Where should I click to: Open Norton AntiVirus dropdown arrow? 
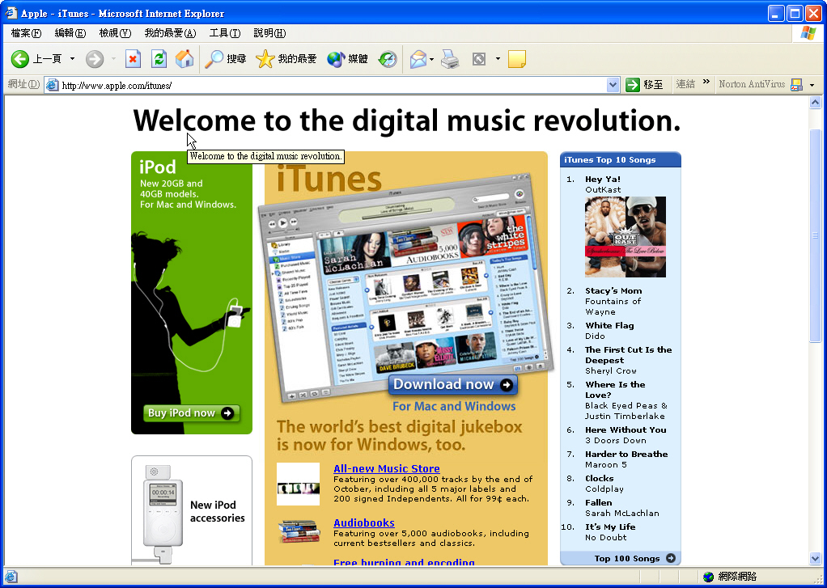[812, 85]
